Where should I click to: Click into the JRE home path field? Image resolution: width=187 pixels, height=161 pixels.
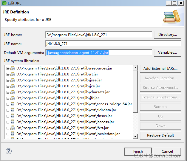[99, 35]
